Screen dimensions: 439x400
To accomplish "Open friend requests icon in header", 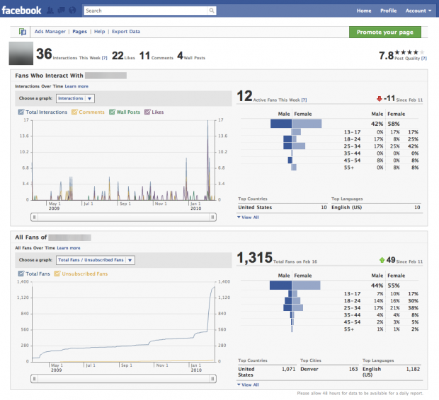I will tap(50, 11).
